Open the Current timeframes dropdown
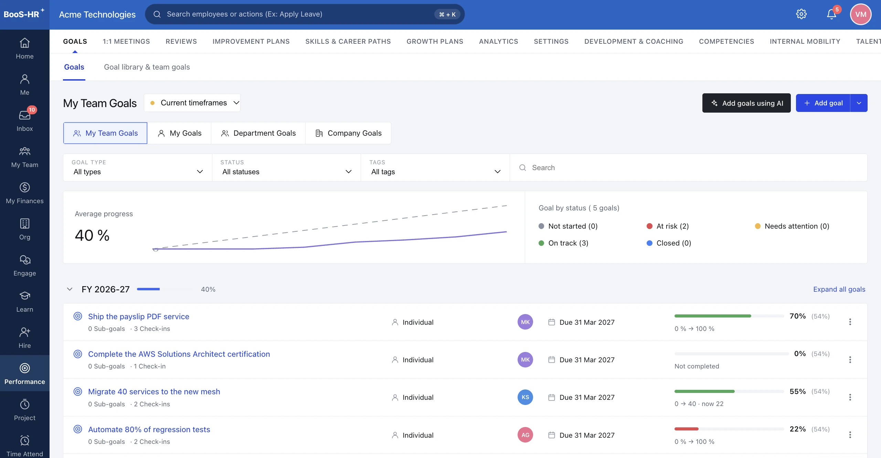The height and width of the screenshot is (458, 881). click(x=192, y=103)
